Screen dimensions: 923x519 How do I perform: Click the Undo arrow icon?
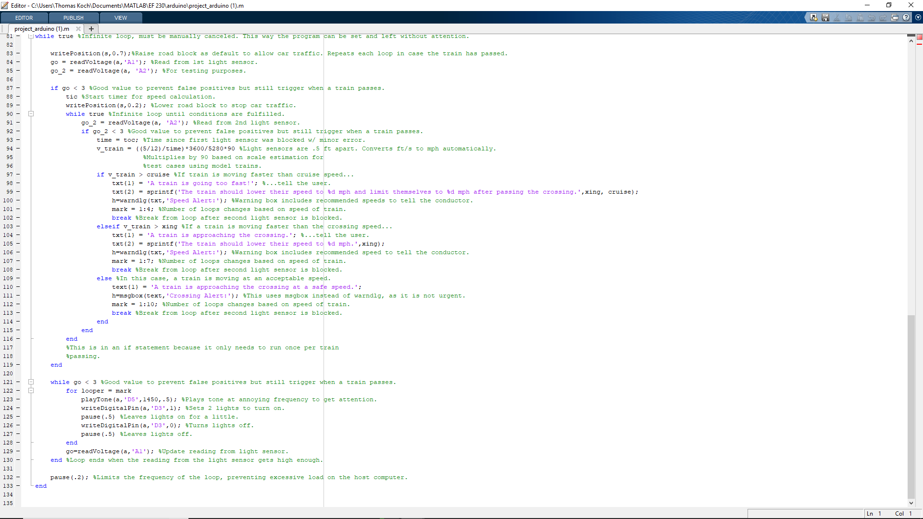(x=872, y=18)
